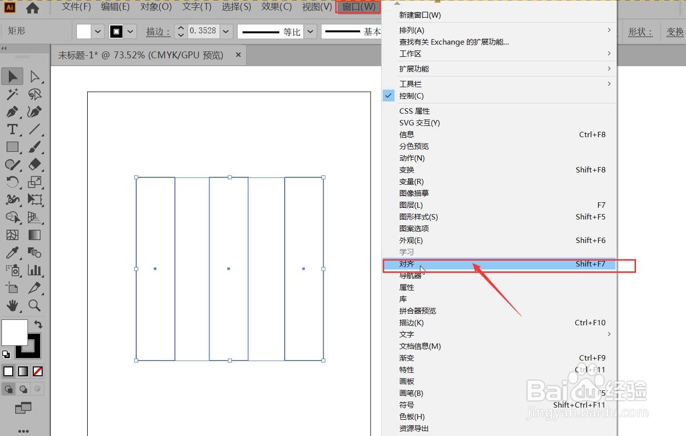Expand the 排列(A) submenu

pyautogui.click(x=499, y=30)
